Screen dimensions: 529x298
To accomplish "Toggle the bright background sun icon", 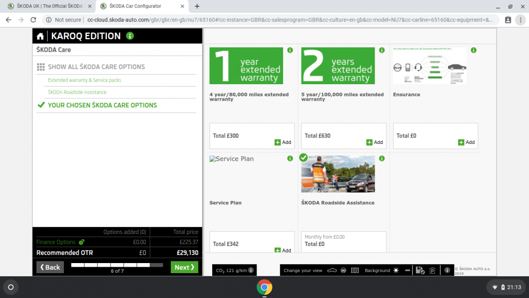I will point(396,270).
